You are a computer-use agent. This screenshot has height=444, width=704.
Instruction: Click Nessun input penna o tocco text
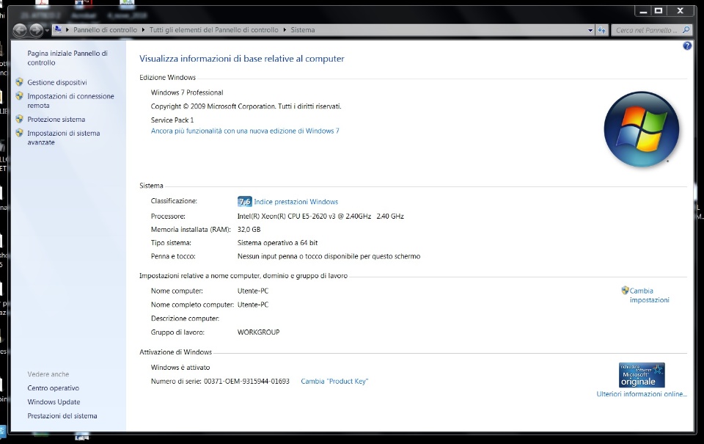click(x=329, y=256)
